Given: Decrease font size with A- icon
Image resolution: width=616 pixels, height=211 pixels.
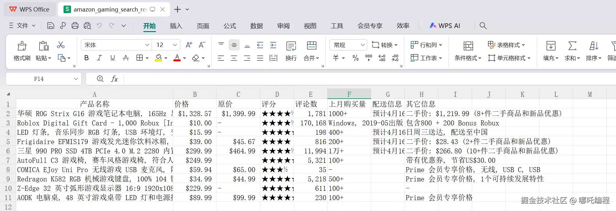Looking at the screenshot, I should point(202,45).
